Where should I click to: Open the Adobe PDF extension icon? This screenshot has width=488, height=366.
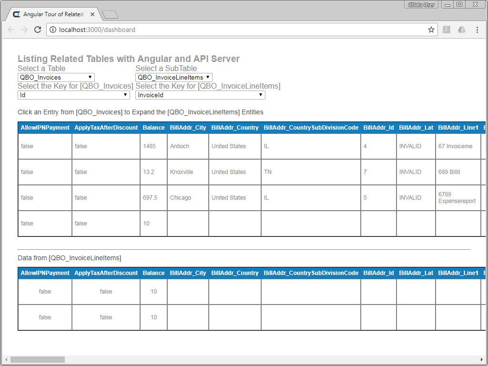(447, 30)
